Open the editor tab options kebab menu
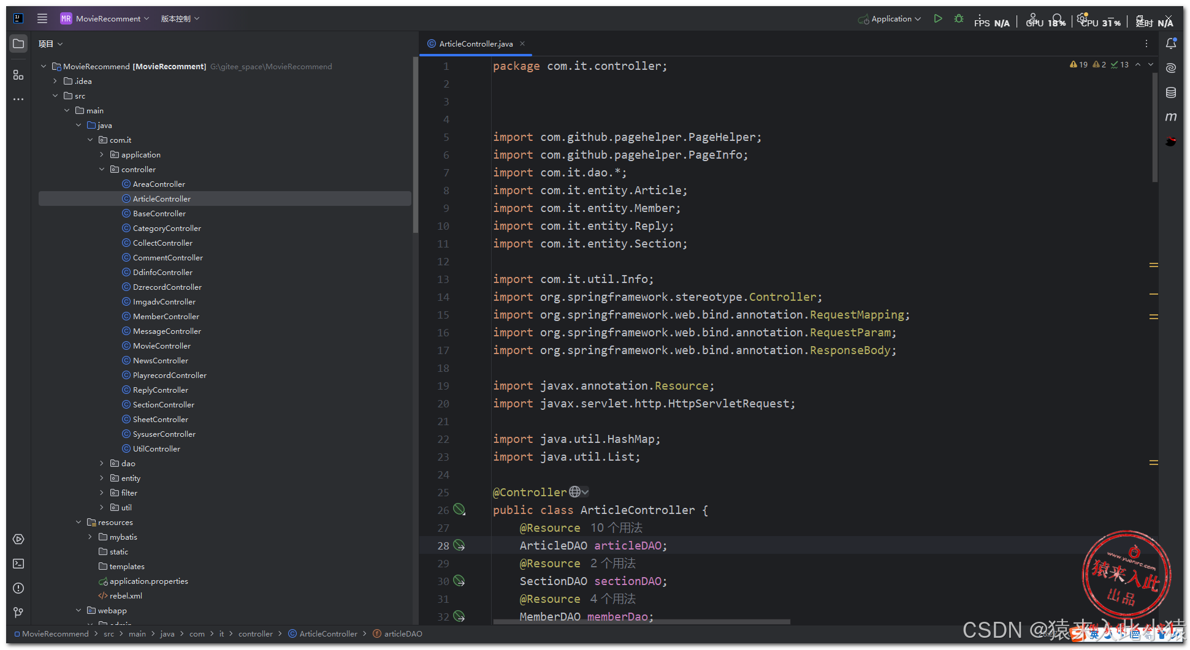This screenshot has height=650, width=1190. (1146, 43)
